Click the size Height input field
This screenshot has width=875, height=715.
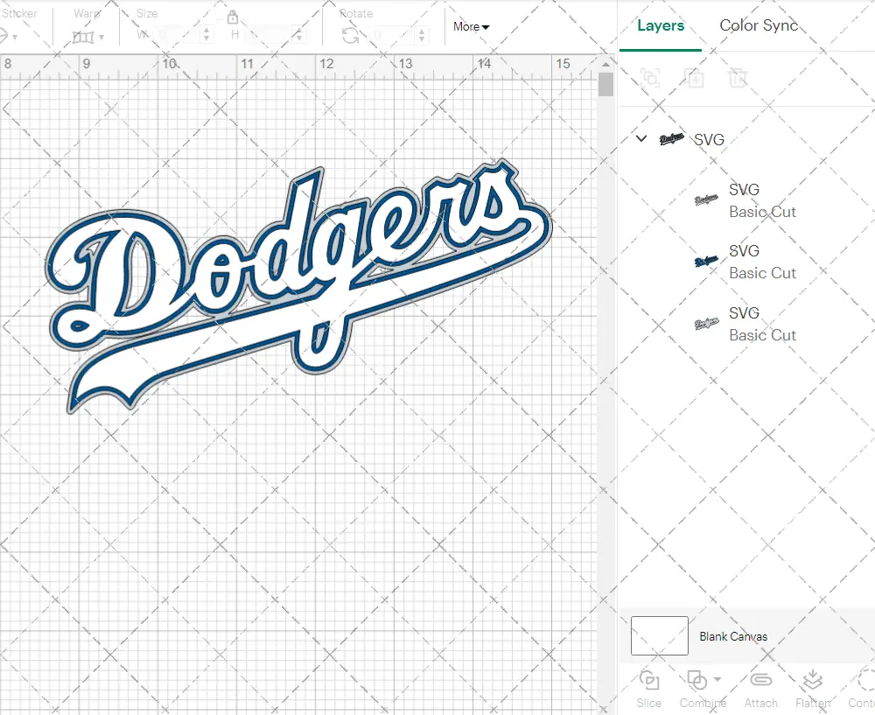[270, 35]
